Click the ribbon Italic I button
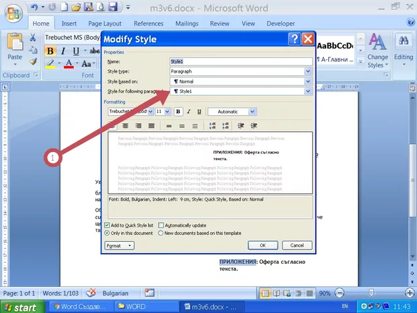Screen dimensions: 417x313 [x=63, y=51]
